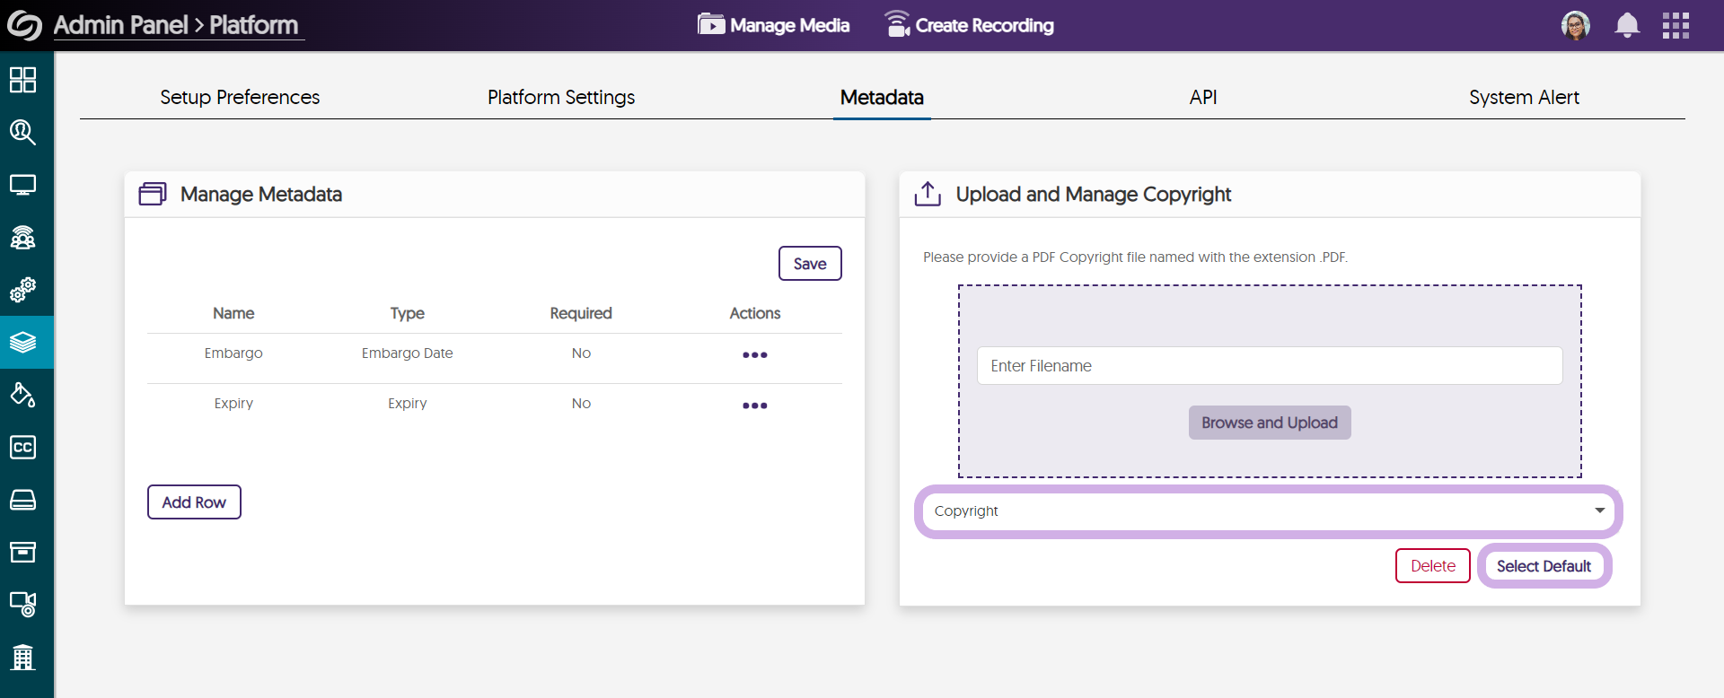The height and width of the screenshot is (698, 1724).
Task: Open the users group icon in sidebar
Action: click(23, 238)
